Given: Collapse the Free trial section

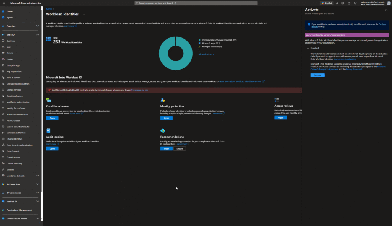Looking at the screenshot, I should [308, 49].
